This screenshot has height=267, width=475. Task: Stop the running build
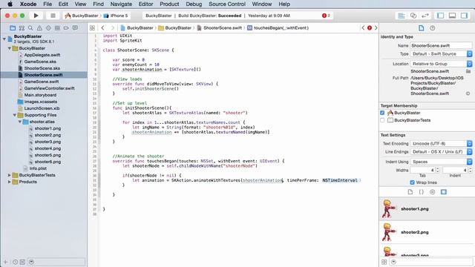coord(53,16)
